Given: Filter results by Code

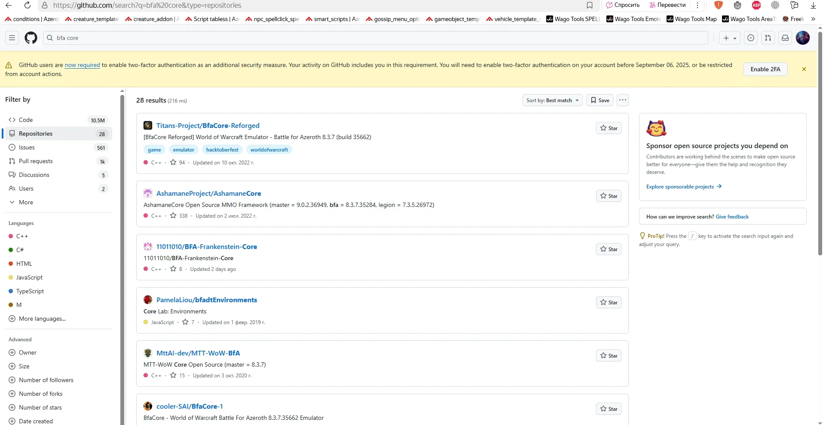Looking at the screenshot, I should click(x=58, y=120).
